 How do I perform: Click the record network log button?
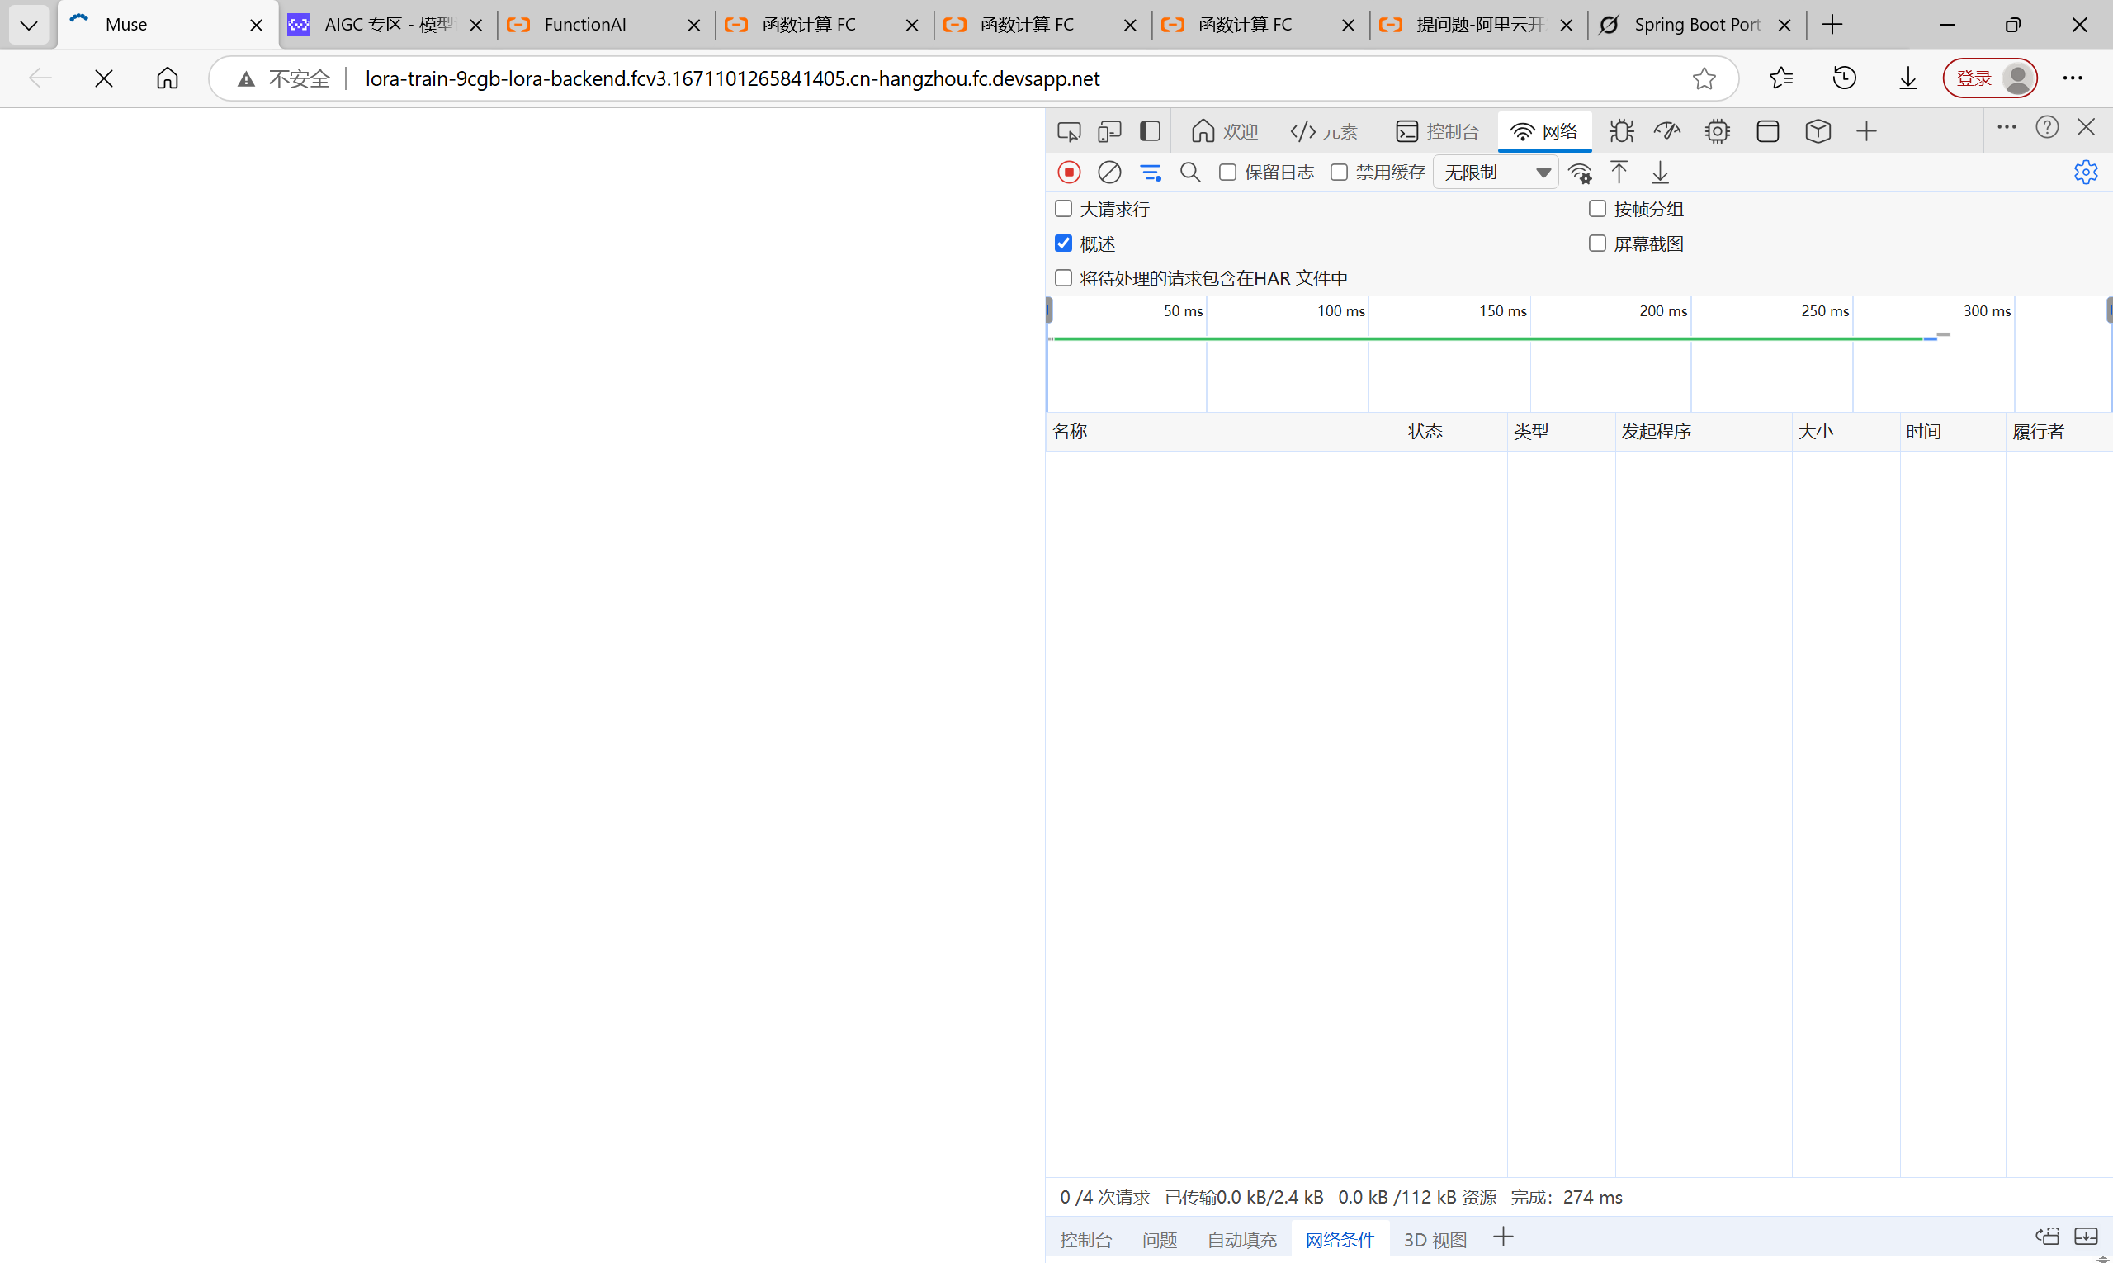tap(1069, 173)
